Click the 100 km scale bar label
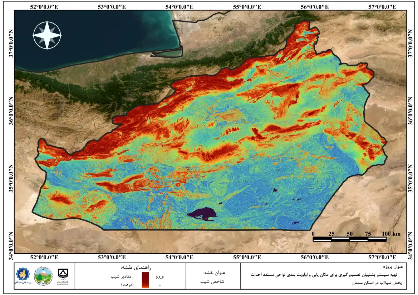This screenshot has height=295, width=418. click(391, 234)
